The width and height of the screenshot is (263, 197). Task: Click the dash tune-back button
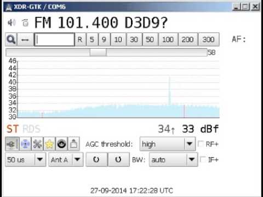click(x=25, y=39)
